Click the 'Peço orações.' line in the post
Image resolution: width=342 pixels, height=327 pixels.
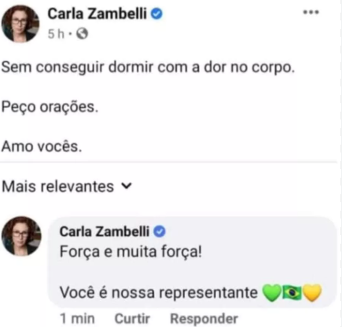tap(50, 107)
